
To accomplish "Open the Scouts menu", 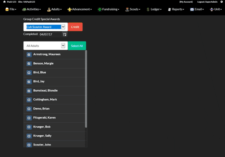I will point(133,9).
